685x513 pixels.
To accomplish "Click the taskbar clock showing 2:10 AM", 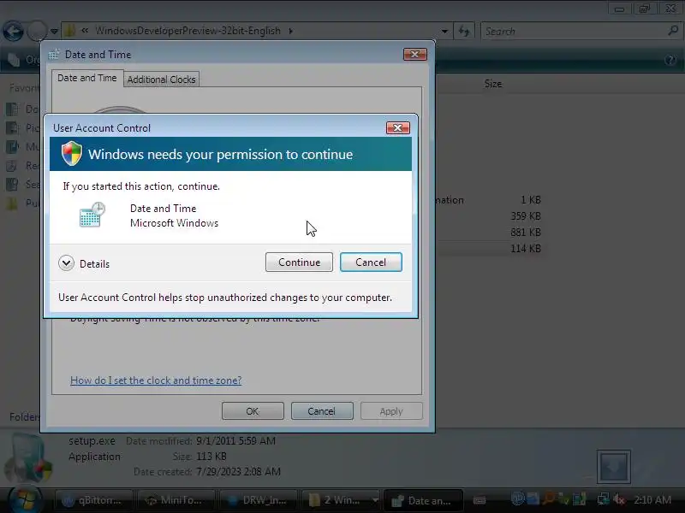I will click(652, 500).
